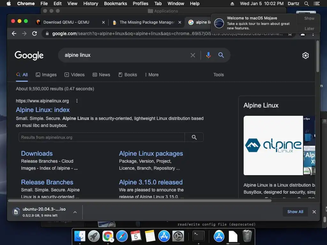Expand the More search filters menu
Viewport: 327px width, 245px height.
(152, 75)
